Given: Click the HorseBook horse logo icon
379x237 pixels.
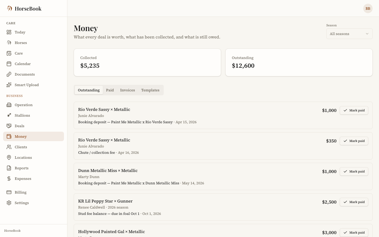Looking at the screenshot, I should [9, 8].
